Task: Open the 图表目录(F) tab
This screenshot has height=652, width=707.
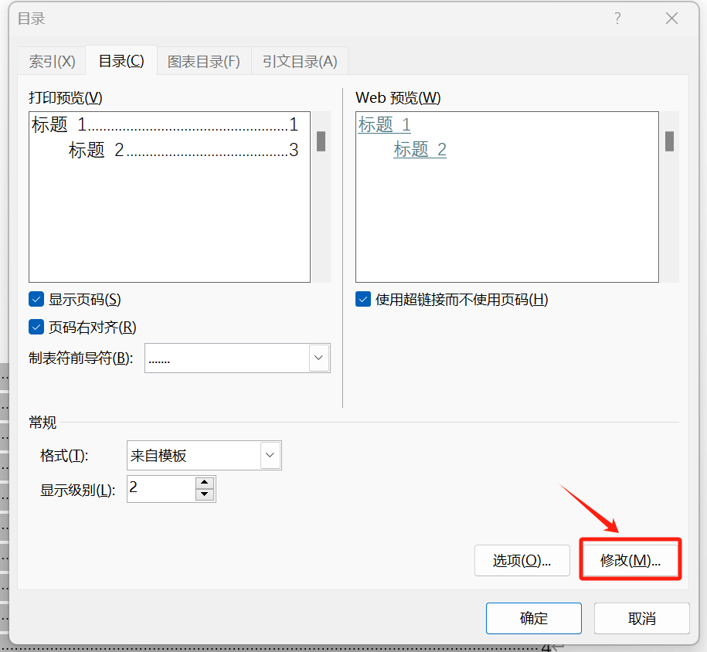Action: click(204, 62)
